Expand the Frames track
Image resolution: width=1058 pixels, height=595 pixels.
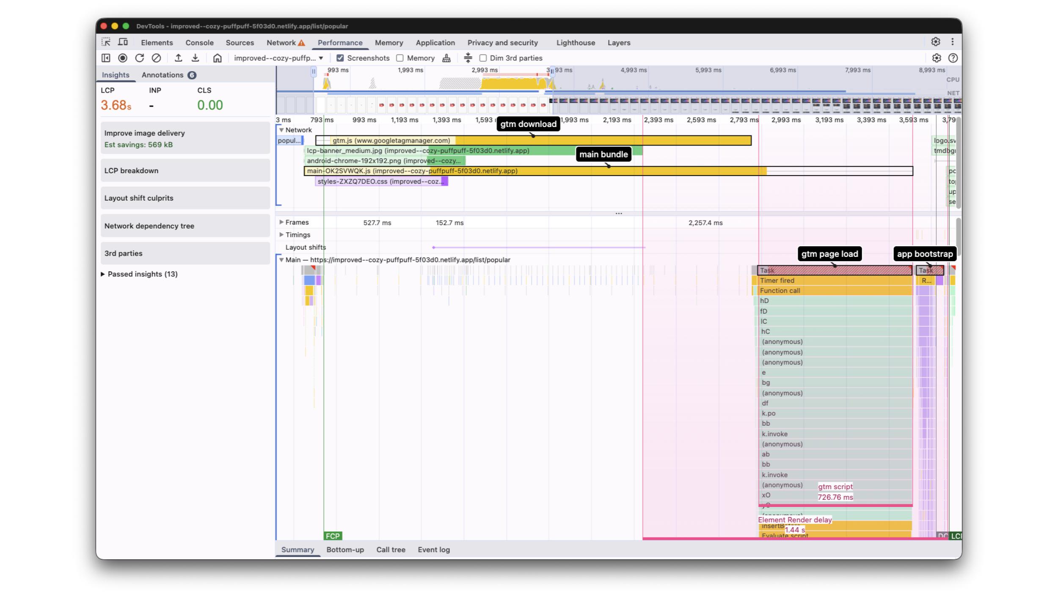(x=281, y=222)
